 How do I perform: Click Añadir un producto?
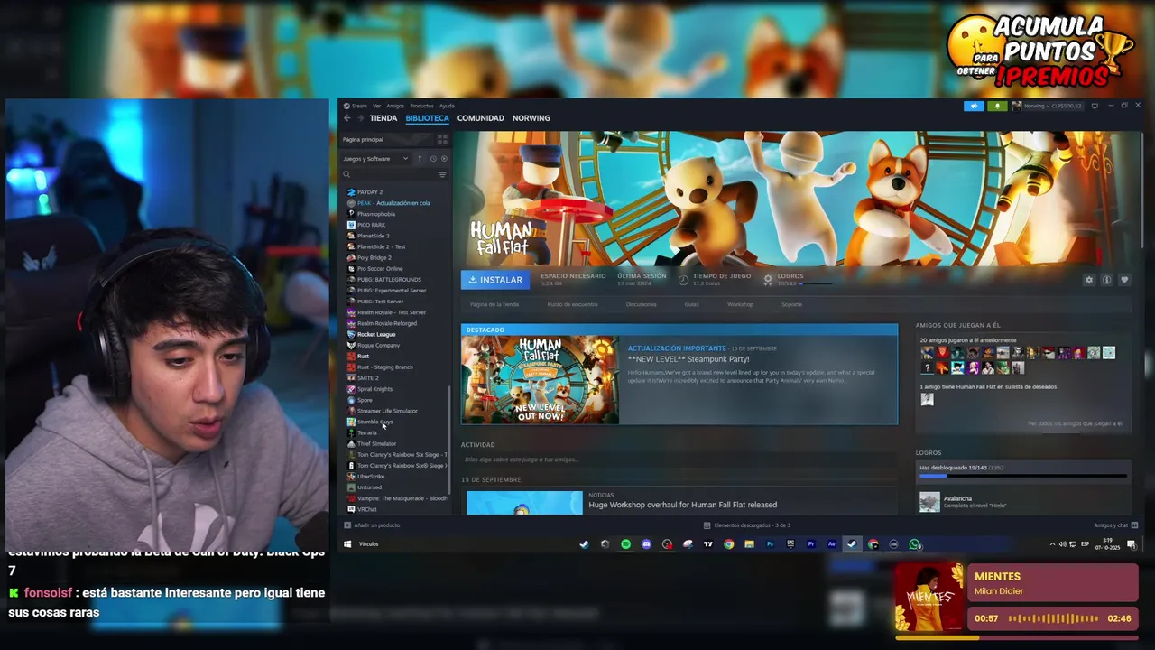[x=373, y=525]
